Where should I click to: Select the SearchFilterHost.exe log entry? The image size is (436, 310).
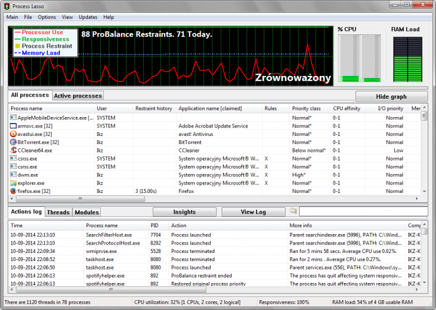click(x=215, y=235)
